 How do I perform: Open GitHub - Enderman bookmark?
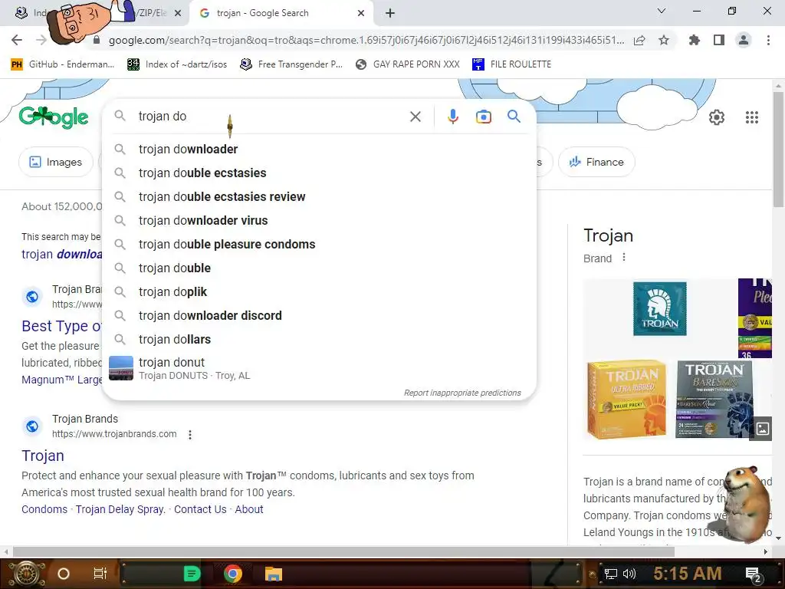click(x=63, y=64)
